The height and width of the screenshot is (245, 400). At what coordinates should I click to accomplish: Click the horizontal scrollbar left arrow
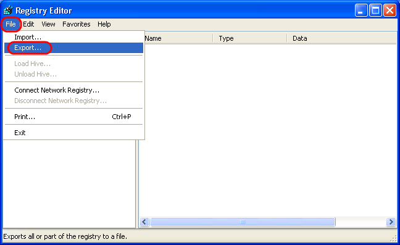[144, 222]
